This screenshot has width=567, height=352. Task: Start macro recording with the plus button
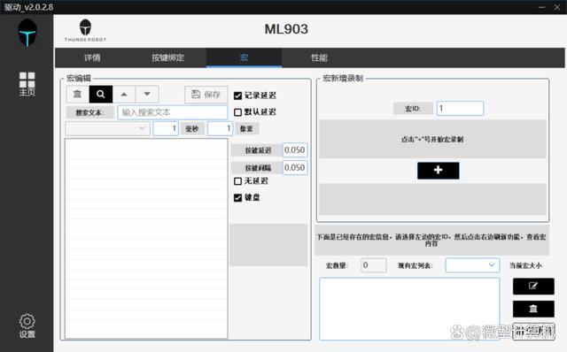tap(439, 171)
